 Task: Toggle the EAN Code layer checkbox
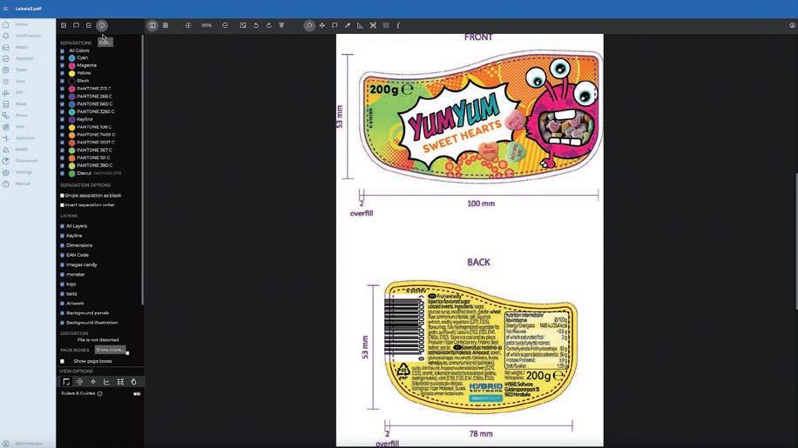click(62, 255)
